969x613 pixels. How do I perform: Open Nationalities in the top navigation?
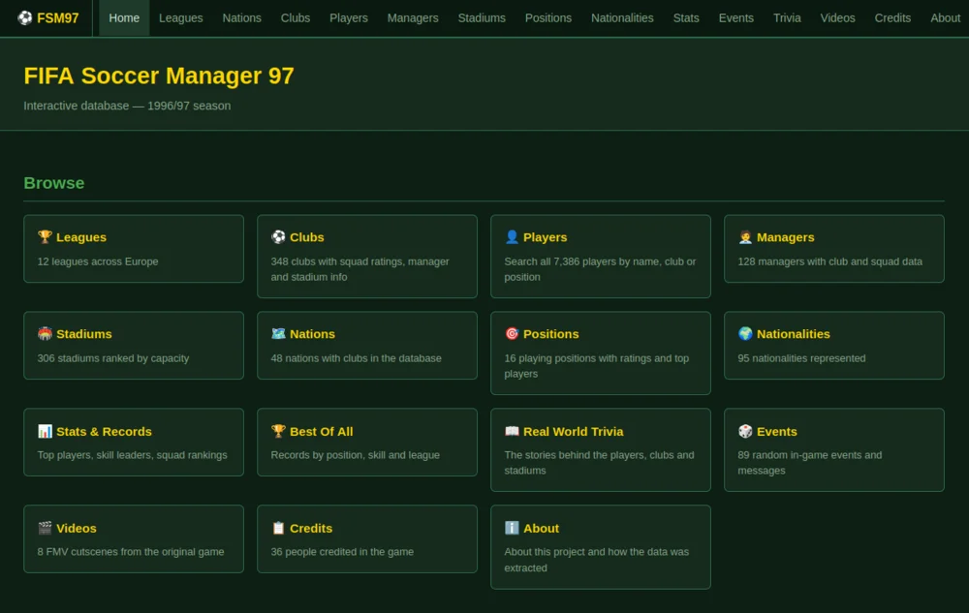pyautogui.click(x=622, y=17)
